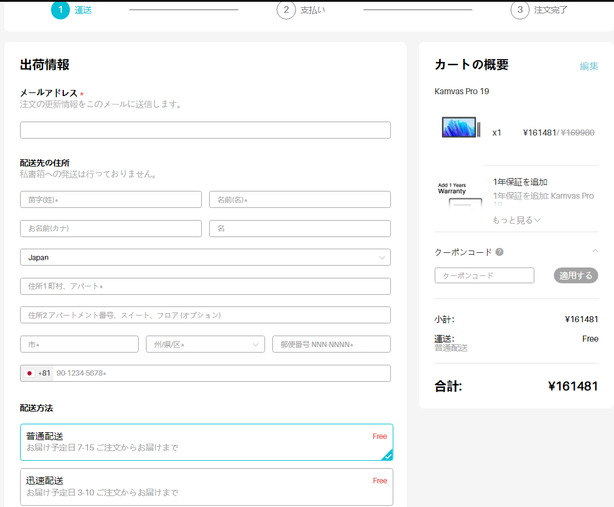Click the step 2 支払い circle icon
Screen dimensions: 614x507
tap(286, 10)
